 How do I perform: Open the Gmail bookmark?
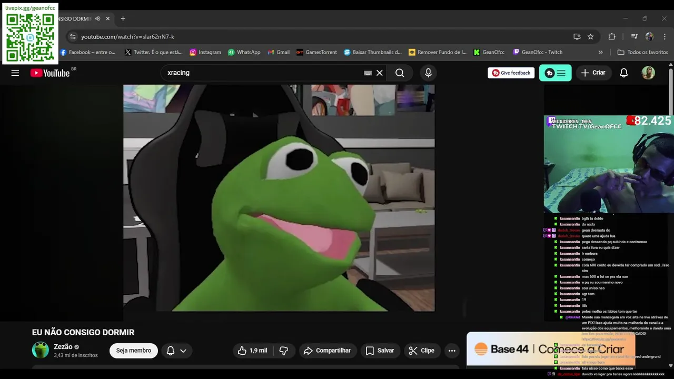click(x=279, y=52)
